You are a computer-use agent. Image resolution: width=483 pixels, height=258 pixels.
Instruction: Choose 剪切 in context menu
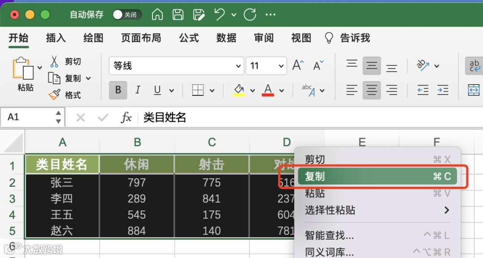pyautogui.click(x=377, y=159)
